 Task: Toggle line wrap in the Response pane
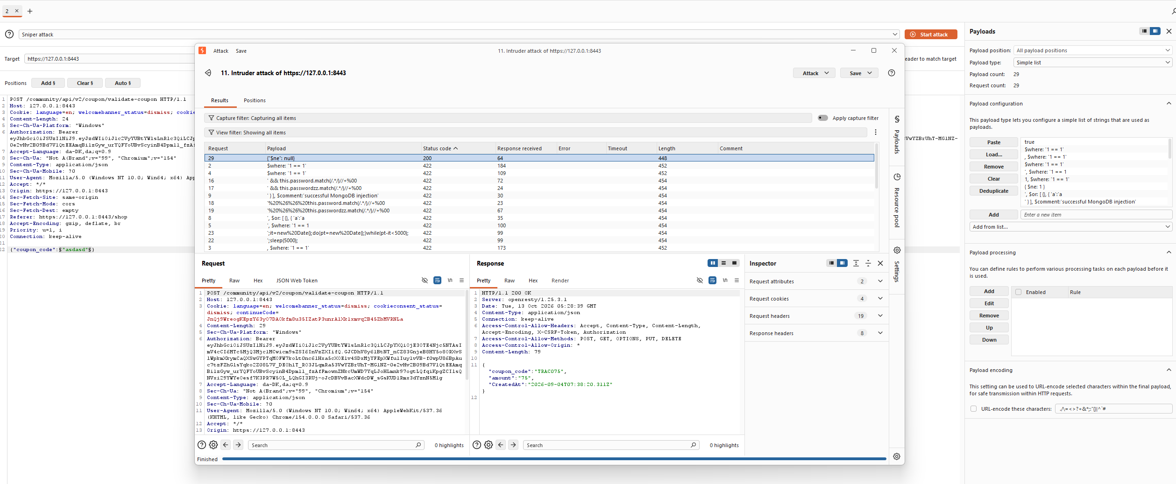pos(712,281)
